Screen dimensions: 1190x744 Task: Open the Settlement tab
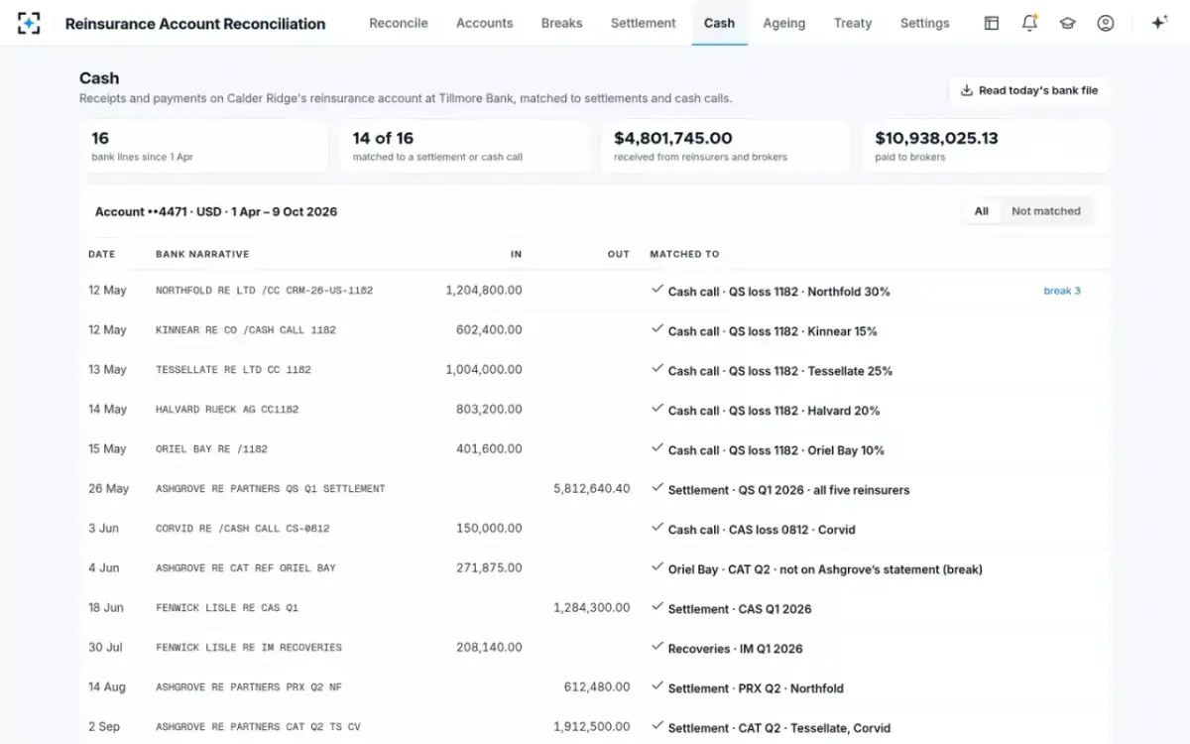[x=644, y=23]
